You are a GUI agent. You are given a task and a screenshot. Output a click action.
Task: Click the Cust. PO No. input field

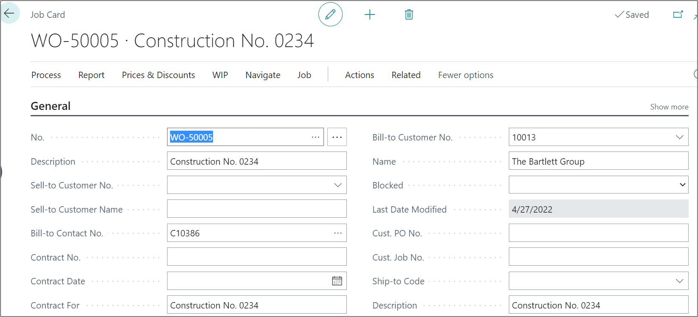pyautogui.click(x=598, y=233)
